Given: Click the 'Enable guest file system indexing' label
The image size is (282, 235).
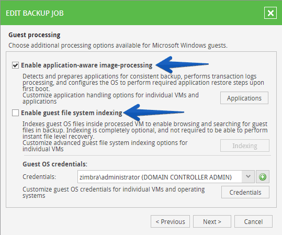Looking at the screenshot, I should [x=72, y=113].
